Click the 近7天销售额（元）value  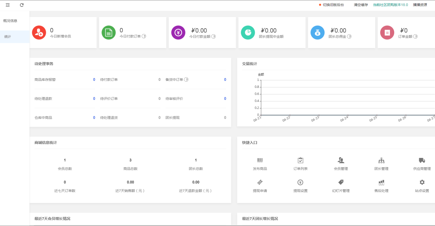[130, 182]
